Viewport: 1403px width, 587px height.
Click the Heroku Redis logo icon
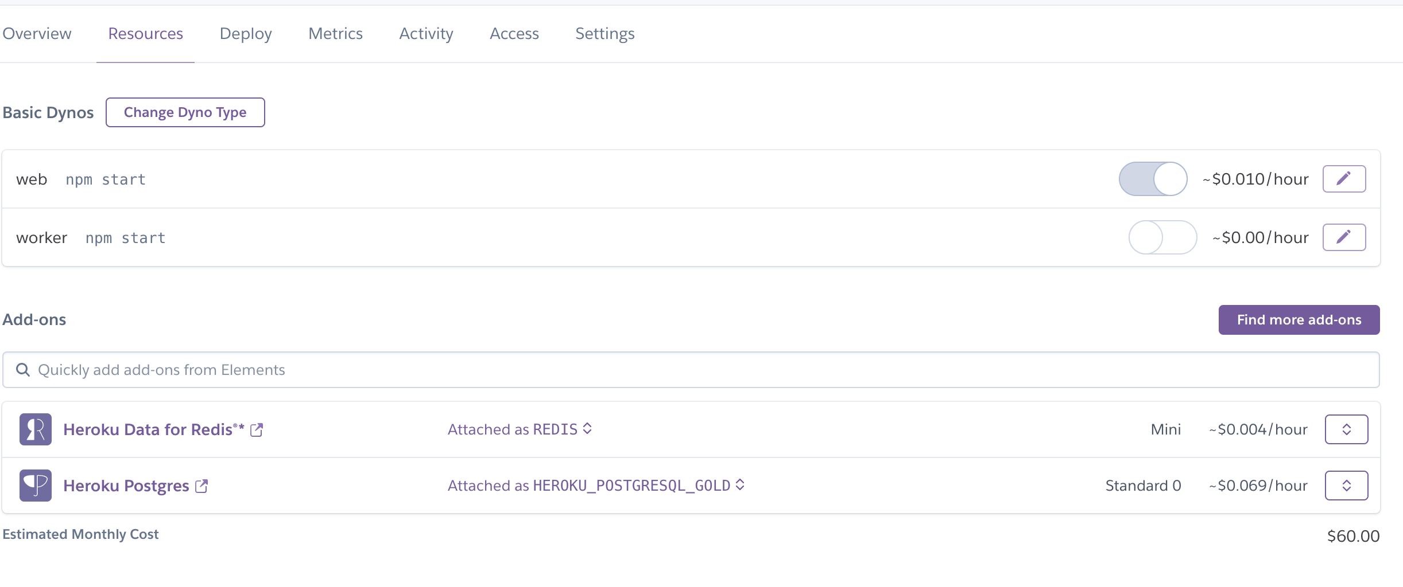coord(36,429)
